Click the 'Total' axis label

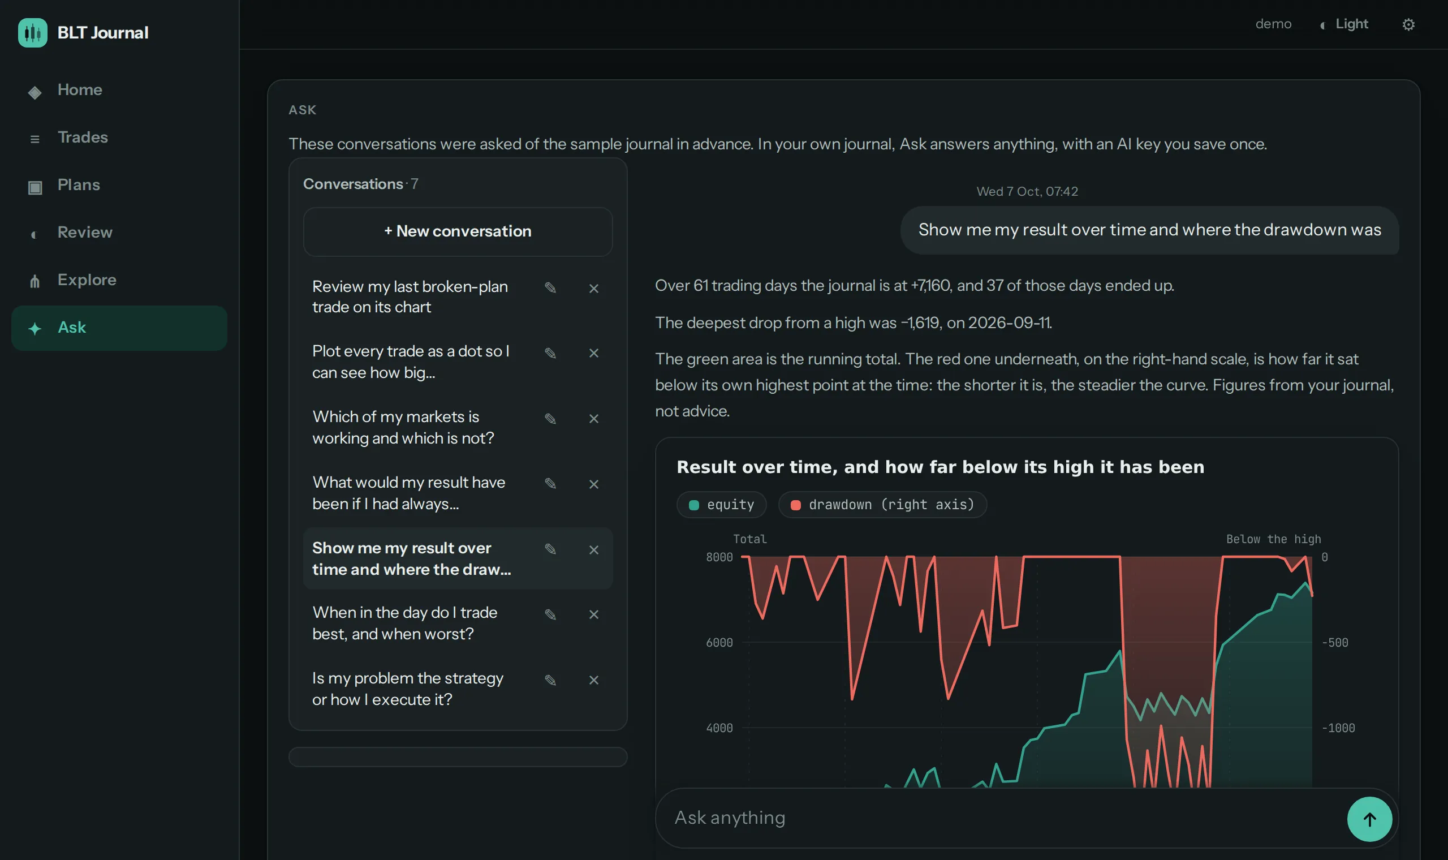click(749, 539)
